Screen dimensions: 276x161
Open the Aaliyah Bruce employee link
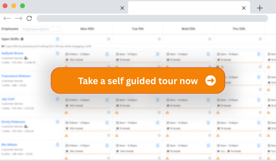[x=12, y=53]
